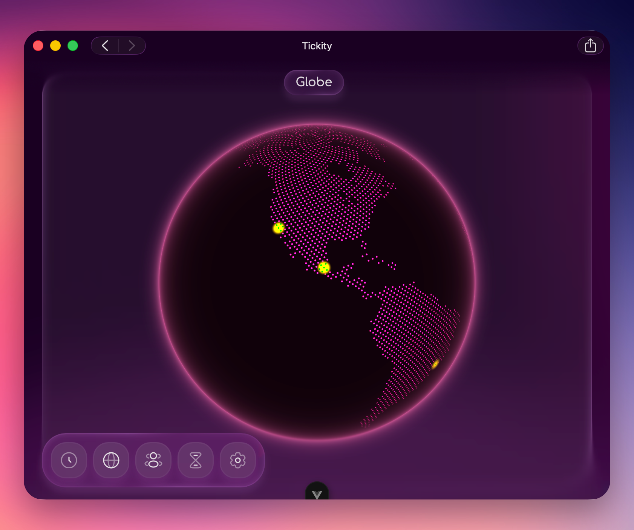Open the settings gear icon
Screen dimensions: 634x530
pyautogui.click(x=238, y=460)
